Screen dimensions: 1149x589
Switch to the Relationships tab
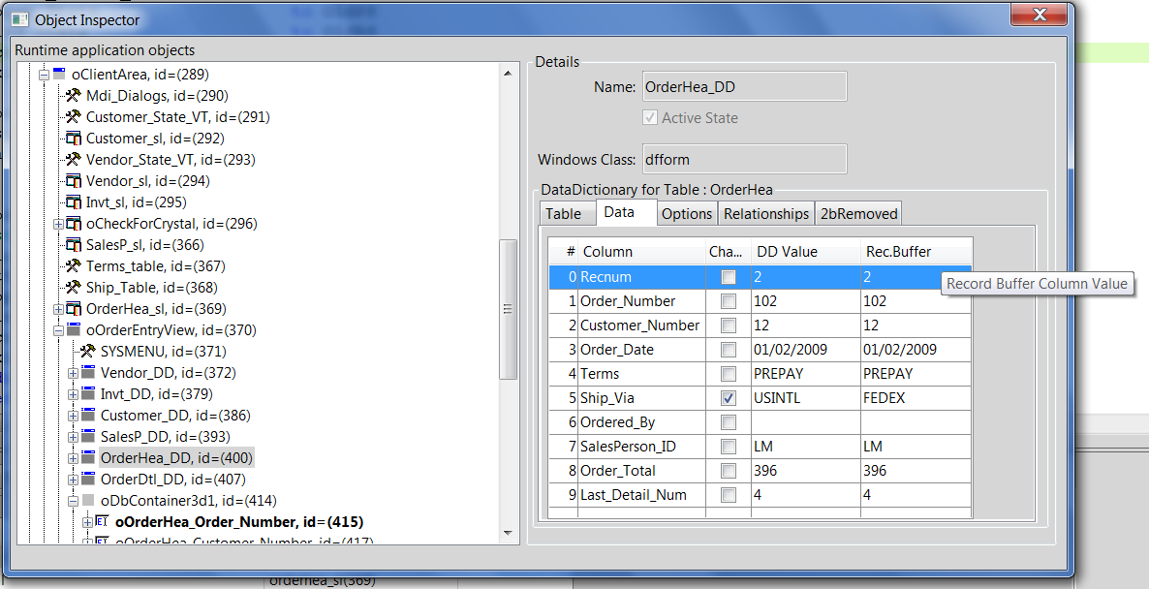coord(765,214)
